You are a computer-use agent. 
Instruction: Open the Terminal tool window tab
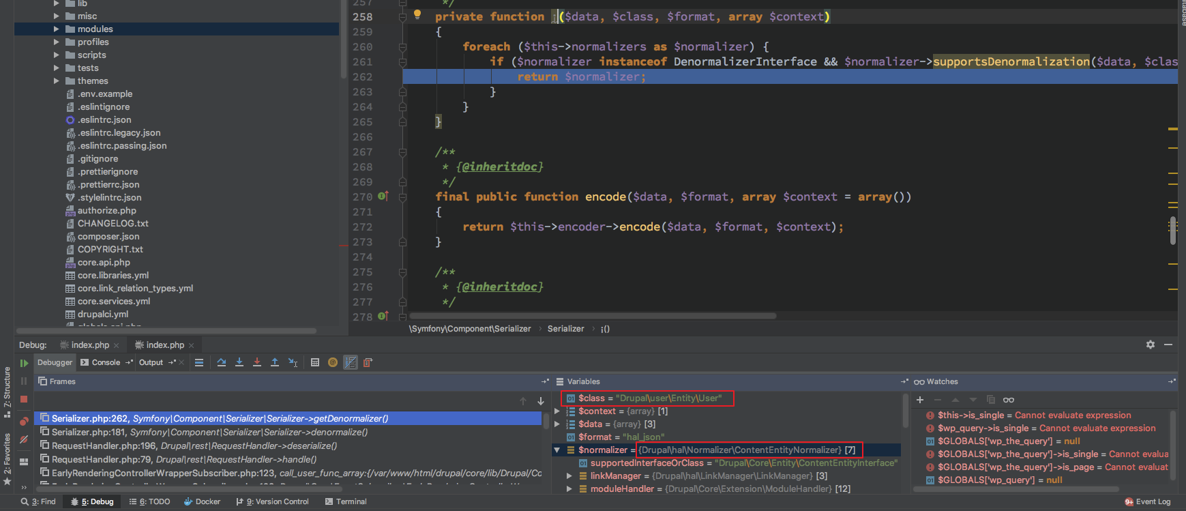[346, 501]
